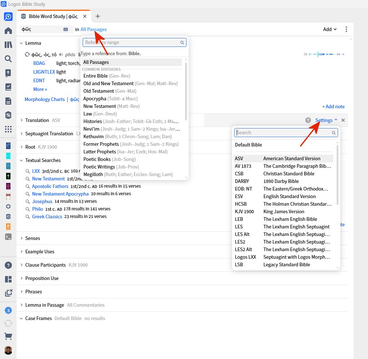Screen dimensions: 368x359
Task: Open the LXGNTLEX lexicon link
Action: pos(44,72)
